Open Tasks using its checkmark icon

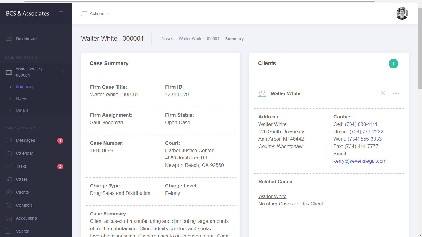point(9,167)
